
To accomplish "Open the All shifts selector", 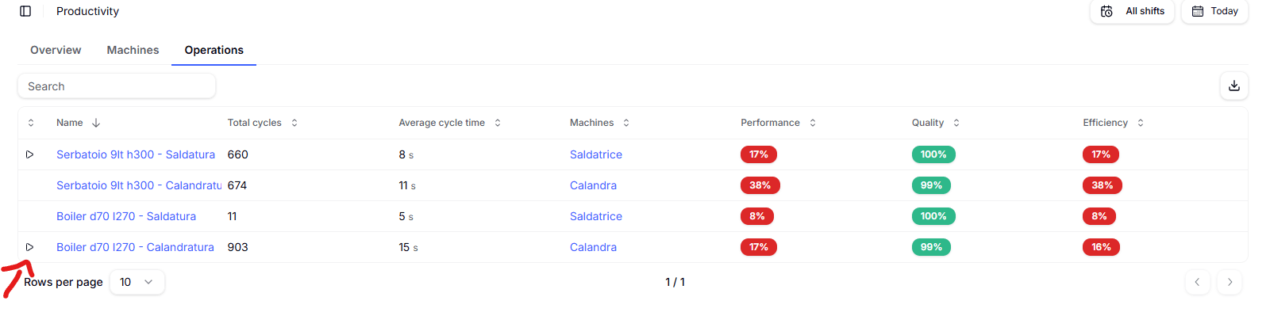I will point(1132,11).
